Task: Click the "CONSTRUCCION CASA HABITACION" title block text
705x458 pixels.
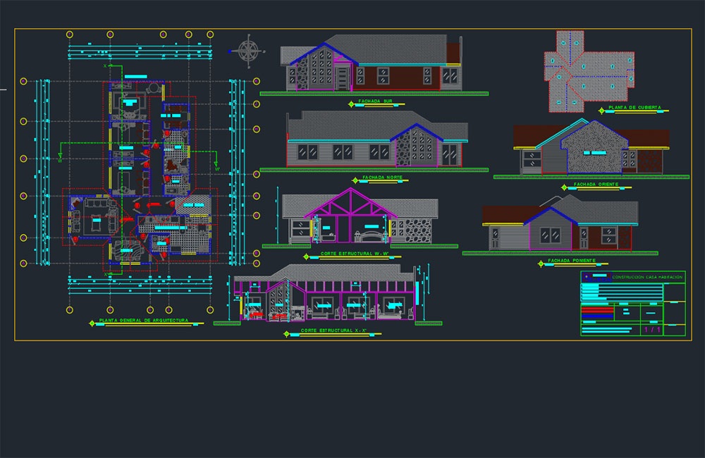Action: click(x=647, y=278)
